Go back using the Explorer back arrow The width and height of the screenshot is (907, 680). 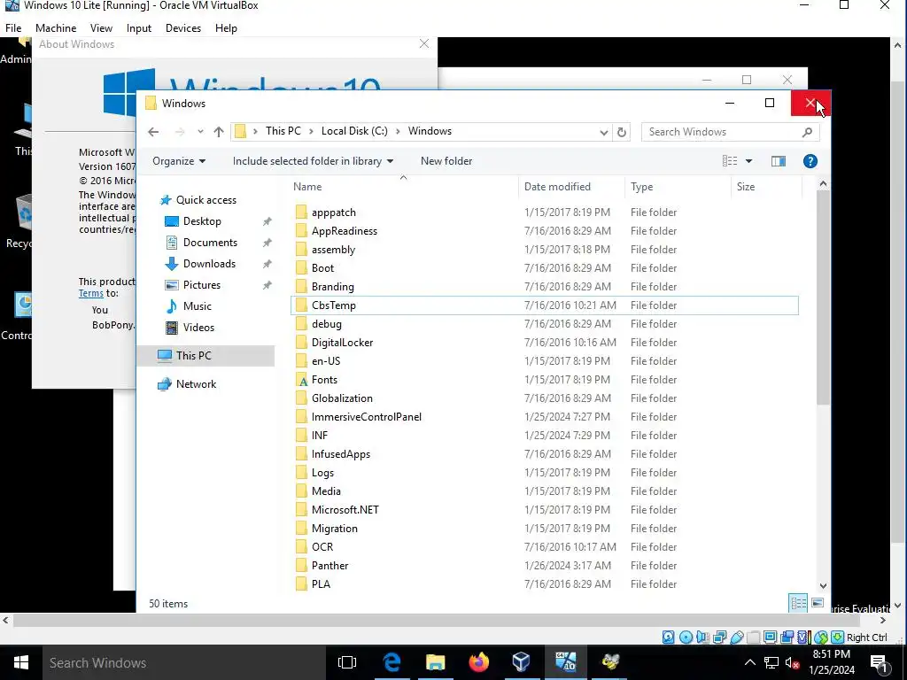coord(153,132)
